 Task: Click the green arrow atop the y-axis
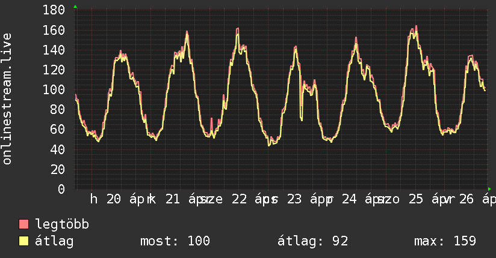[x=75, y=7]
